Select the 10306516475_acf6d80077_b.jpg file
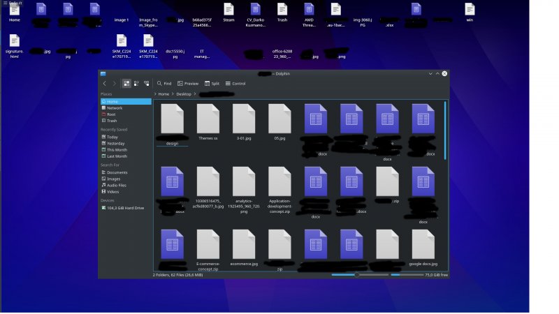The height and width of the screenshot is (314, 559). tap(208, 188)
